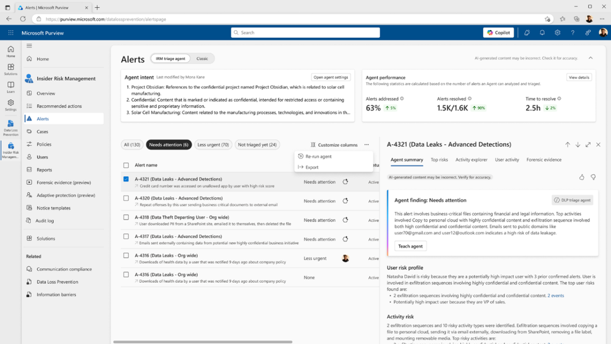Close the A-4321 details pane
This screenshot has width=611, height=344.
(x=598, y=144)
